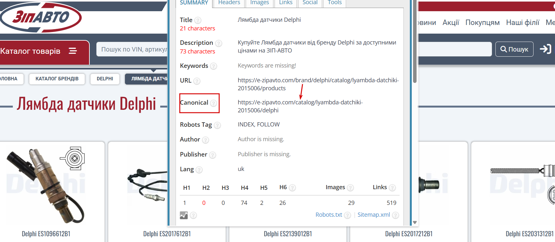The width and height of the screenshot is (555, 242).
Task: Click the ЛЯМБДА ДАТЧИКИ breadcrumb
Action: 146,79
